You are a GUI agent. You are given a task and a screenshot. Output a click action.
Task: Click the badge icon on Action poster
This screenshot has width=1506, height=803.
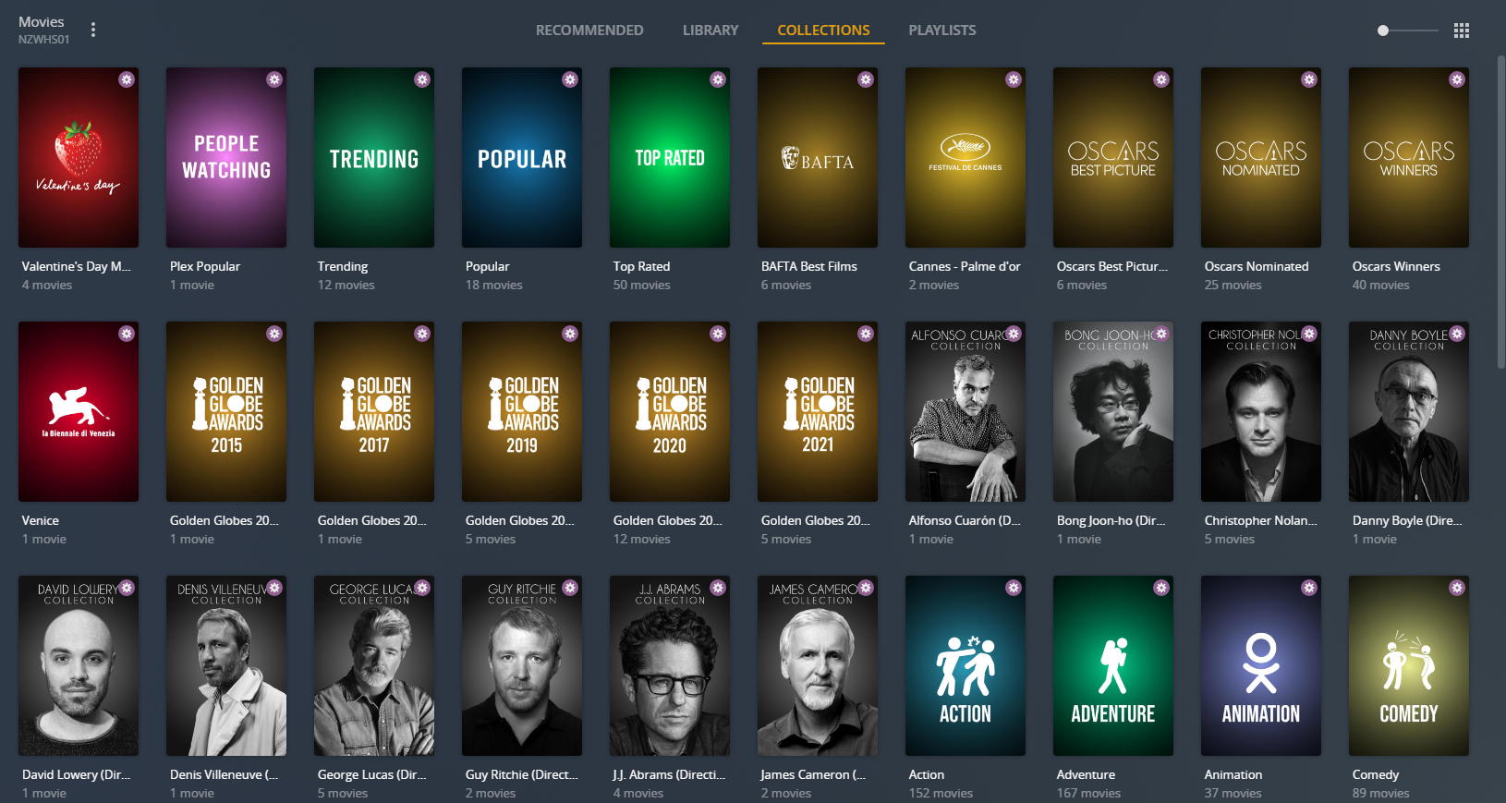click(1014, 588)
